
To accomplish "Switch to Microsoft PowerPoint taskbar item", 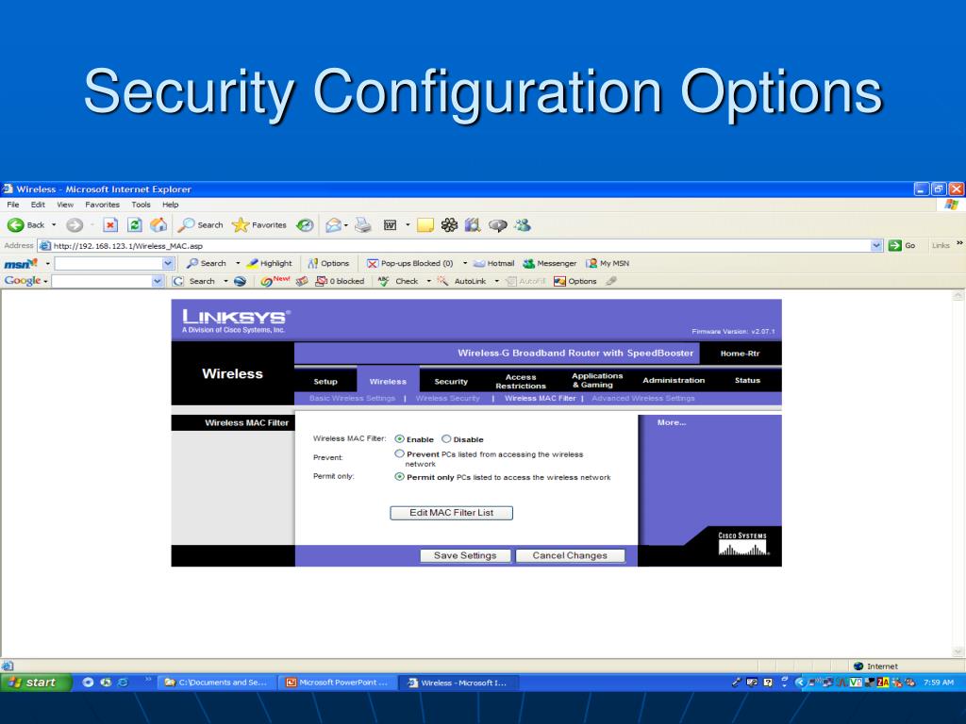I will (x=338, y=683).
